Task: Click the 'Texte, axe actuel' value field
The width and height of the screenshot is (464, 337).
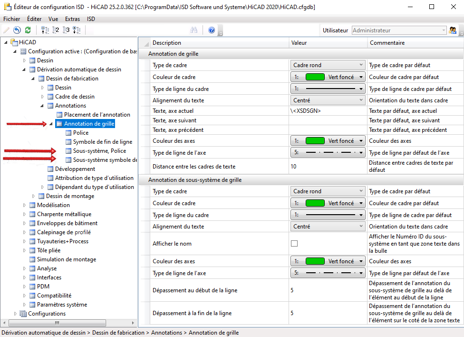Action: pyautogui.click(x=328, y=111)
